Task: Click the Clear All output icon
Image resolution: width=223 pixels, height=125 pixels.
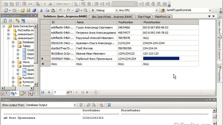Action: point(101,105)
